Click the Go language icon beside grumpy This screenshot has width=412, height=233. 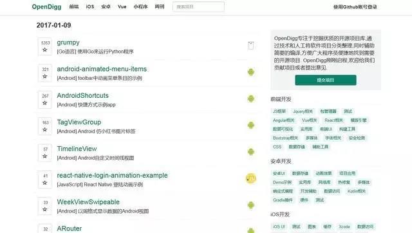[250, 46]
